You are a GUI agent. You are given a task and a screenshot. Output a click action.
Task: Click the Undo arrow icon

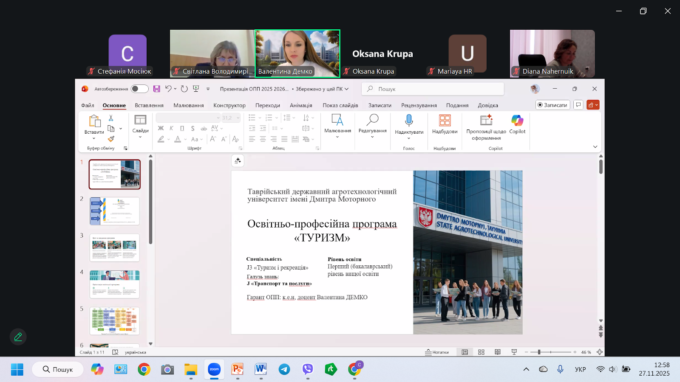pyautogui.click(x=168, y=89)
